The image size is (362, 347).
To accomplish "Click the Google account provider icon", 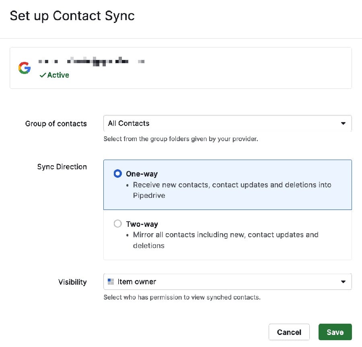I will pos(24,68).
